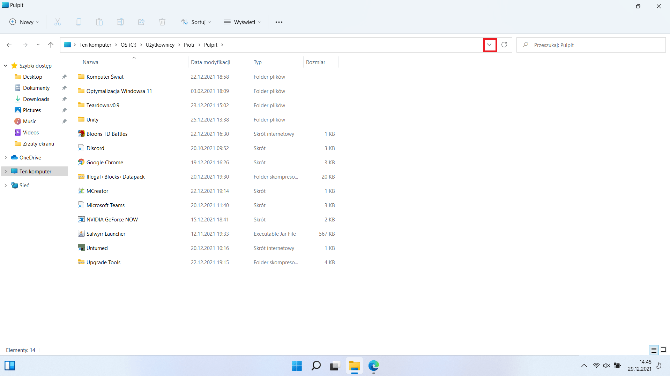Image resolution: width=670 pixels, height=376 pixels.
Task: Click the Rename icon in toolbar
Action: (x=120, y=22)
